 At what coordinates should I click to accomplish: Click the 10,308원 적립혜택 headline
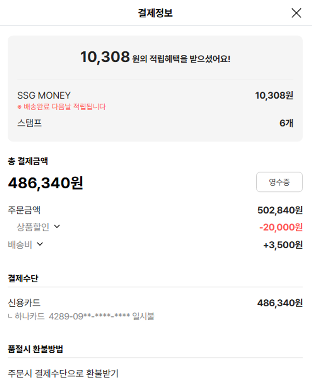155,57
